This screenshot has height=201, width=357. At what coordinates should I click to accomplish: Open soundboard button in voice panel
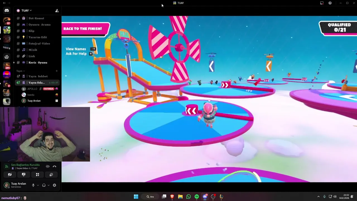point(51,174)
